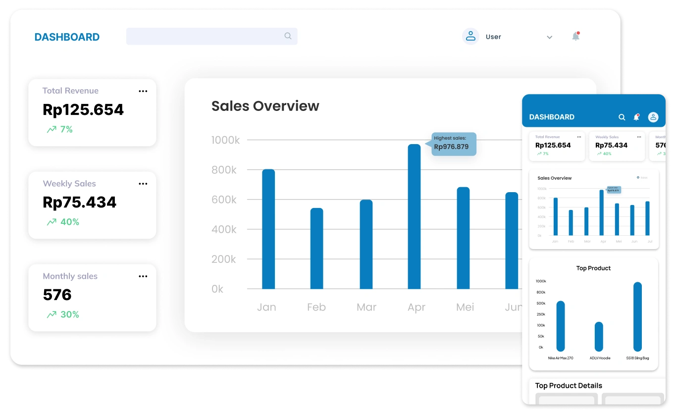The image size is (677, 414).
Task: Tap the search icon in the mobile header
Action: point(622,117)
